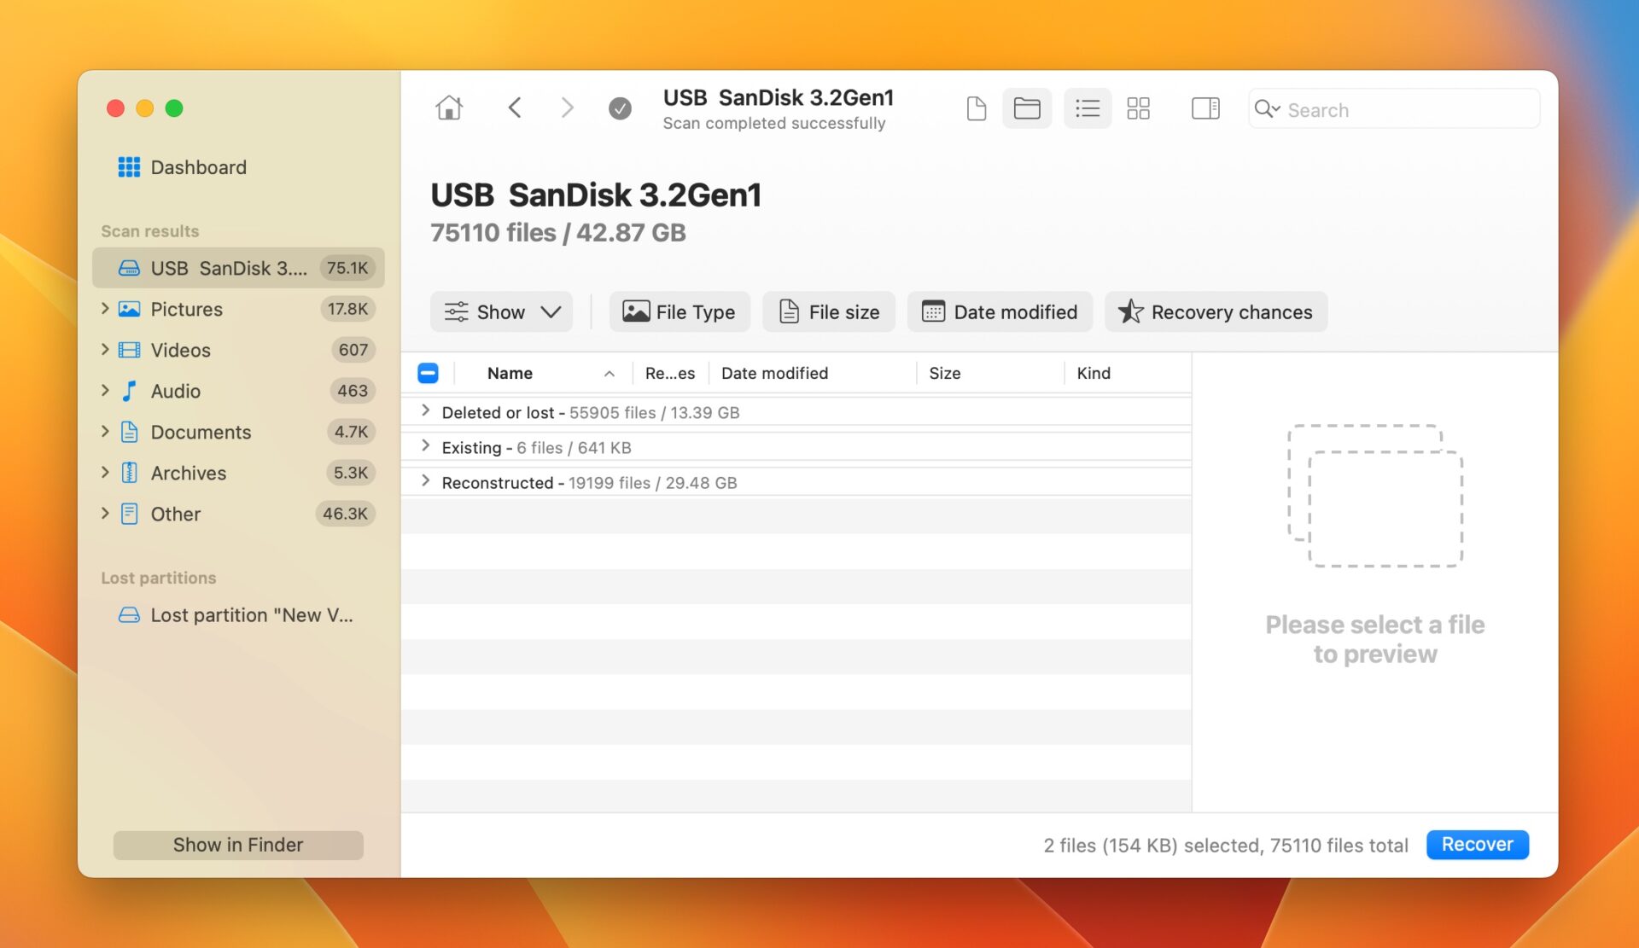
Task: Switch to grid view icon
Action: (1139, 108)
